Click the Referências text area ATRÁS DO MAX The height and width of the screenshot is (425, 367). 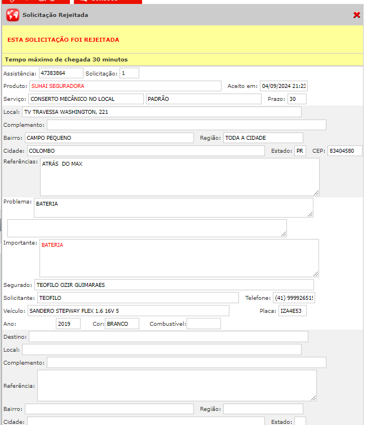[180, 177]
